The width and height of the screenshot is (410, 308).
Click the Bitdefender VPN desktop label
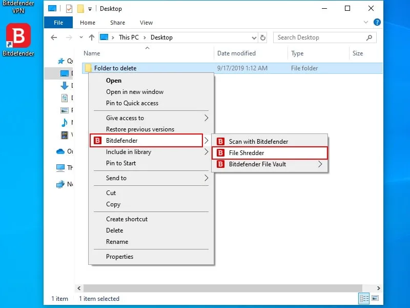coord(18,7)
